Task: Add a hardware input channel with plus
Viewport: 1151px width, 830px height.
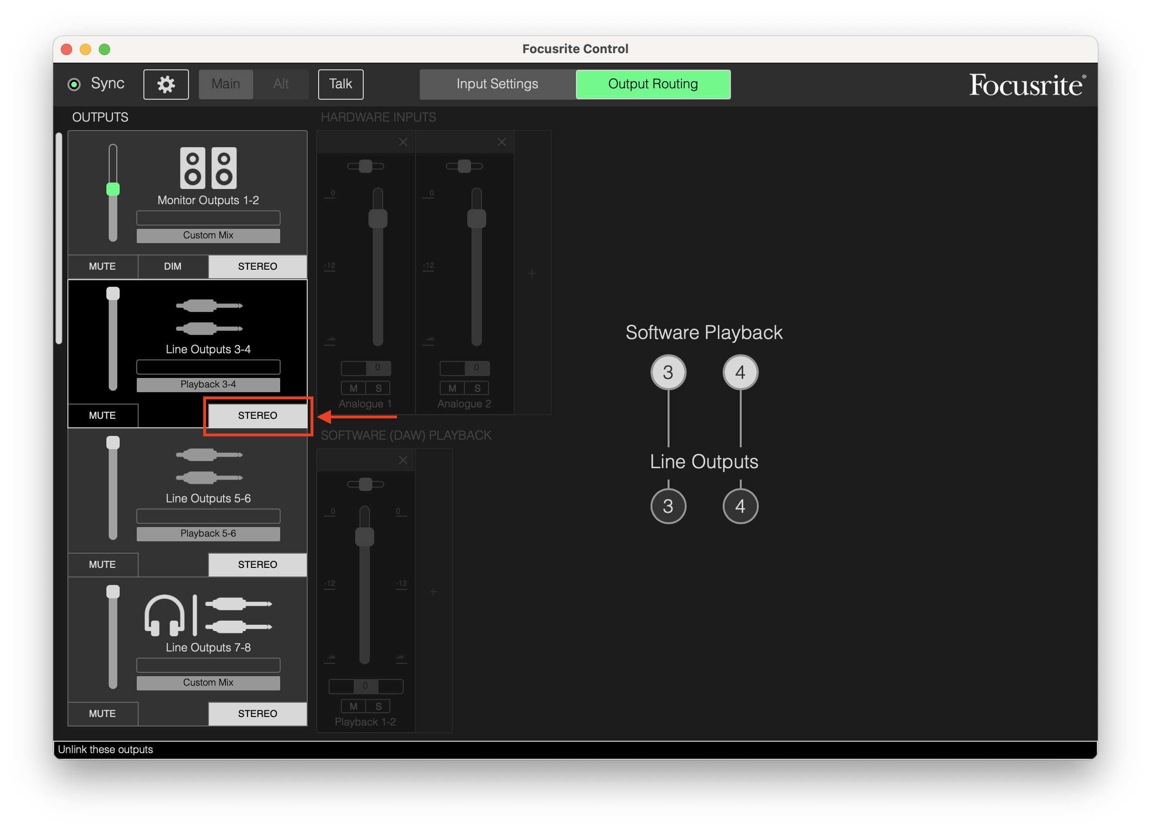Action: coord(532,274)
